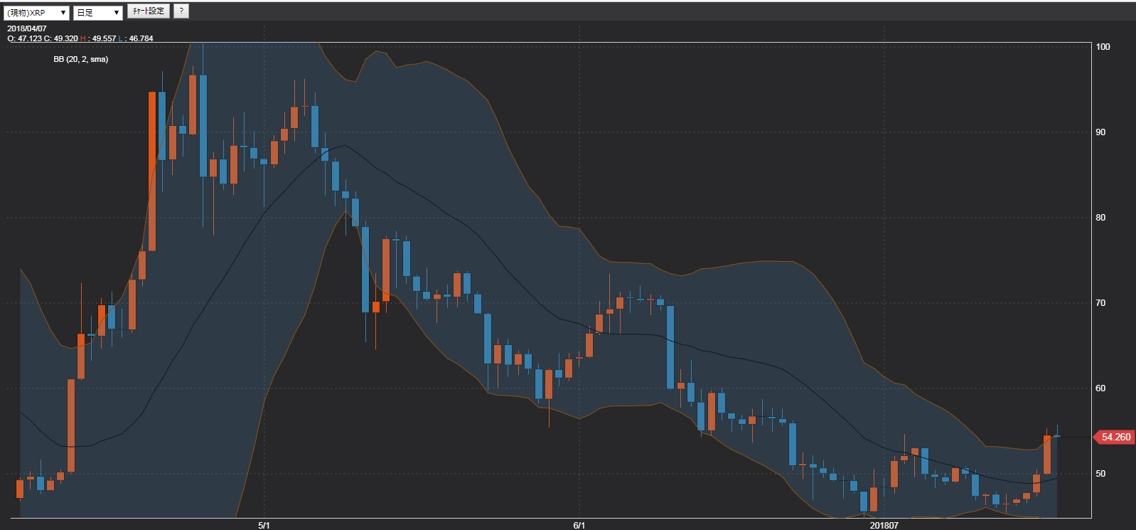Open help with the ? button
This screenshot has height=530, width=1136.
pyautogui.click(x=181, y=11)
